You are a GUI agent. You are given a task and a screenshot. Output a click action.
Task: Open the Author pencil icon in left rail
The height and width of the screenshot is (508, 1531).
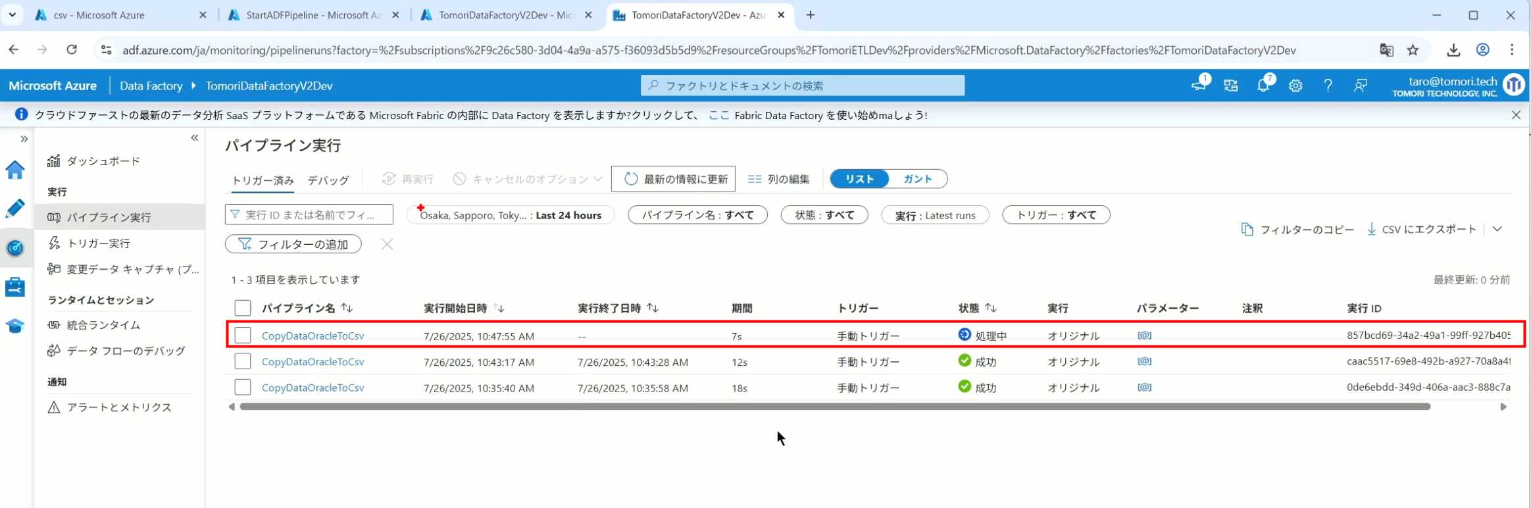point(15,209)
